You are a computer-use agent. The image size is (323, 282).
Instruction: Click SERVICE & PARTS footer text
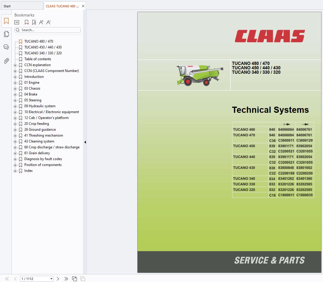pos(269,260)
